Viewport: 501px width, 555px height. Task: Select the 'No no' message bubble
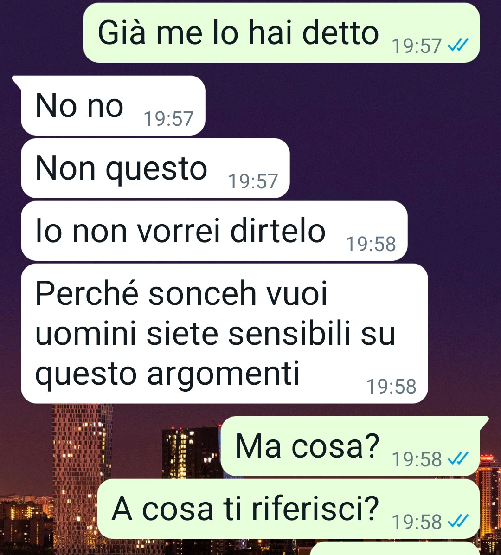pos(113,105)
